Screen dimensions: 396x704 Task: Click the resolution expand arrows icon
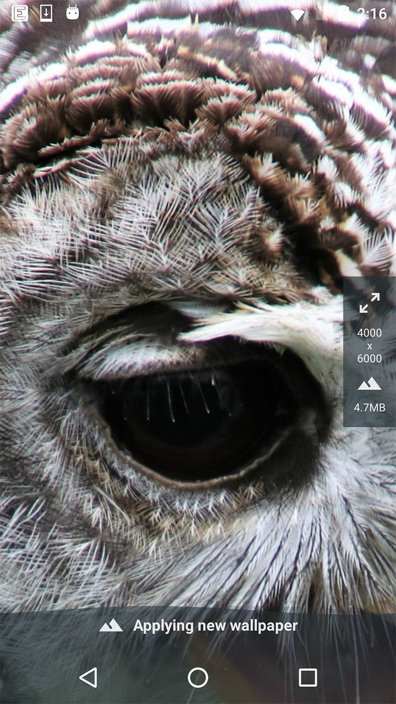click(369, 303)
